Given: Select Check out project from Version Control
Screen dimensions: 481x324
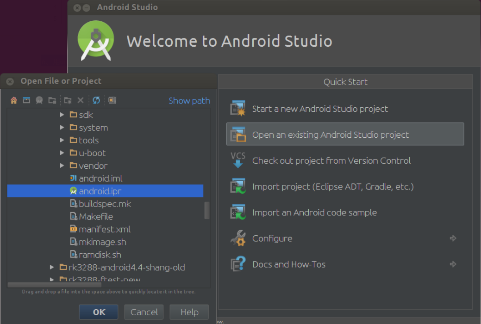Looking at the screenshot, I should (345, 160).
